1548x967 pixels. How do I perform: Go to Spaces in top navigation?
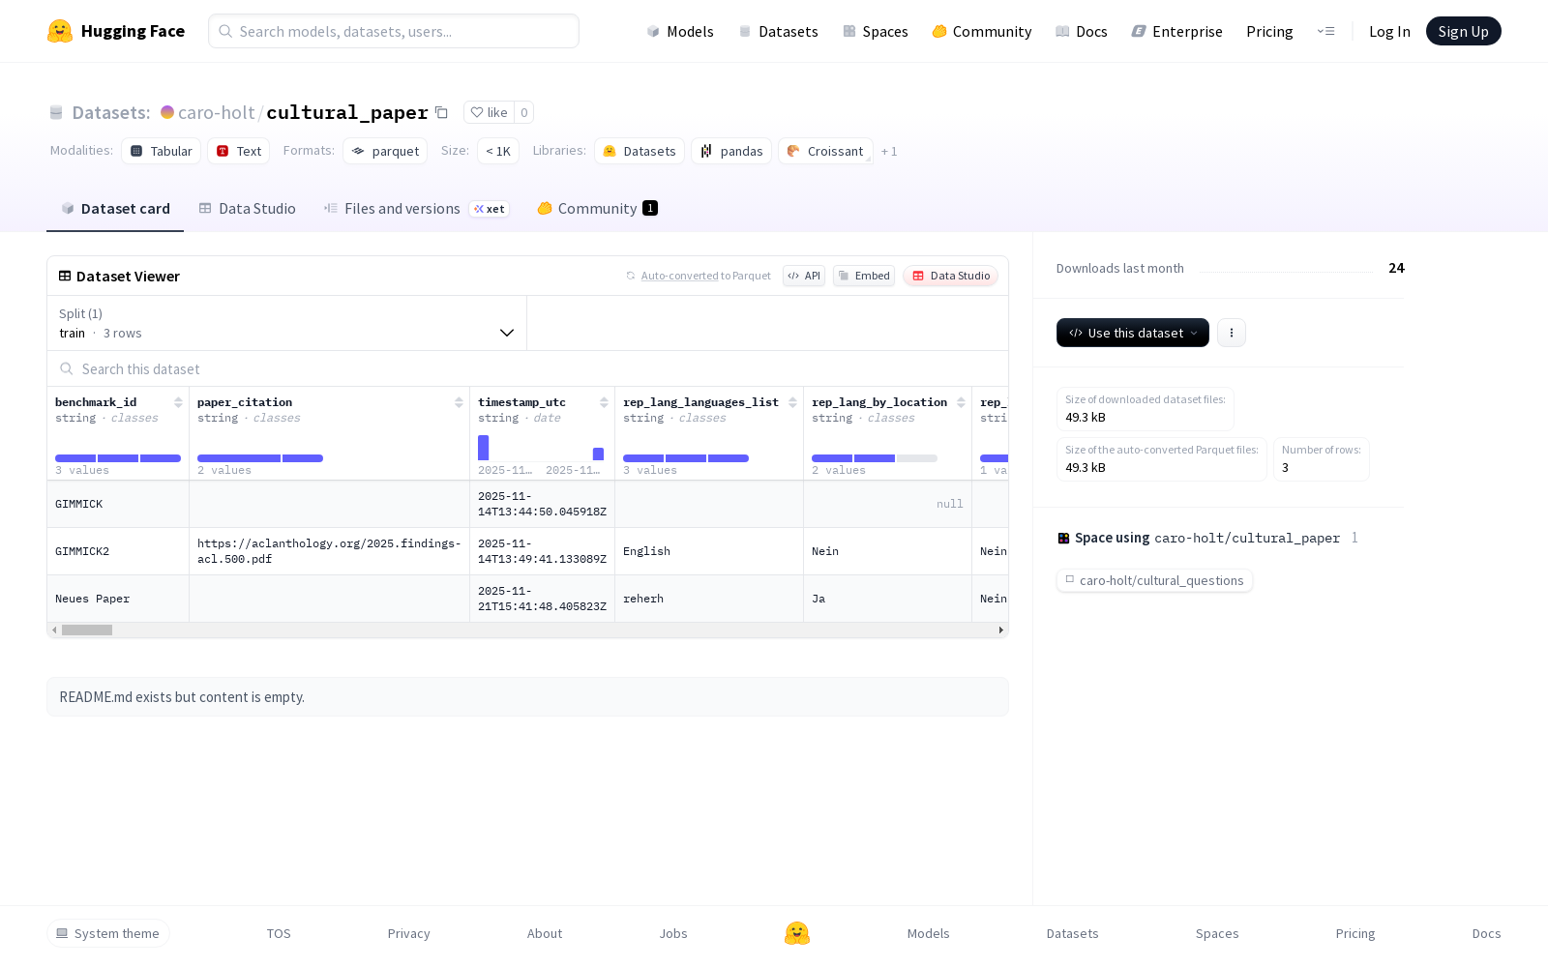[876, 31]
